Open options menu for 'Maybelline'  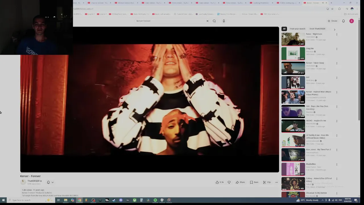coord(337,165)
